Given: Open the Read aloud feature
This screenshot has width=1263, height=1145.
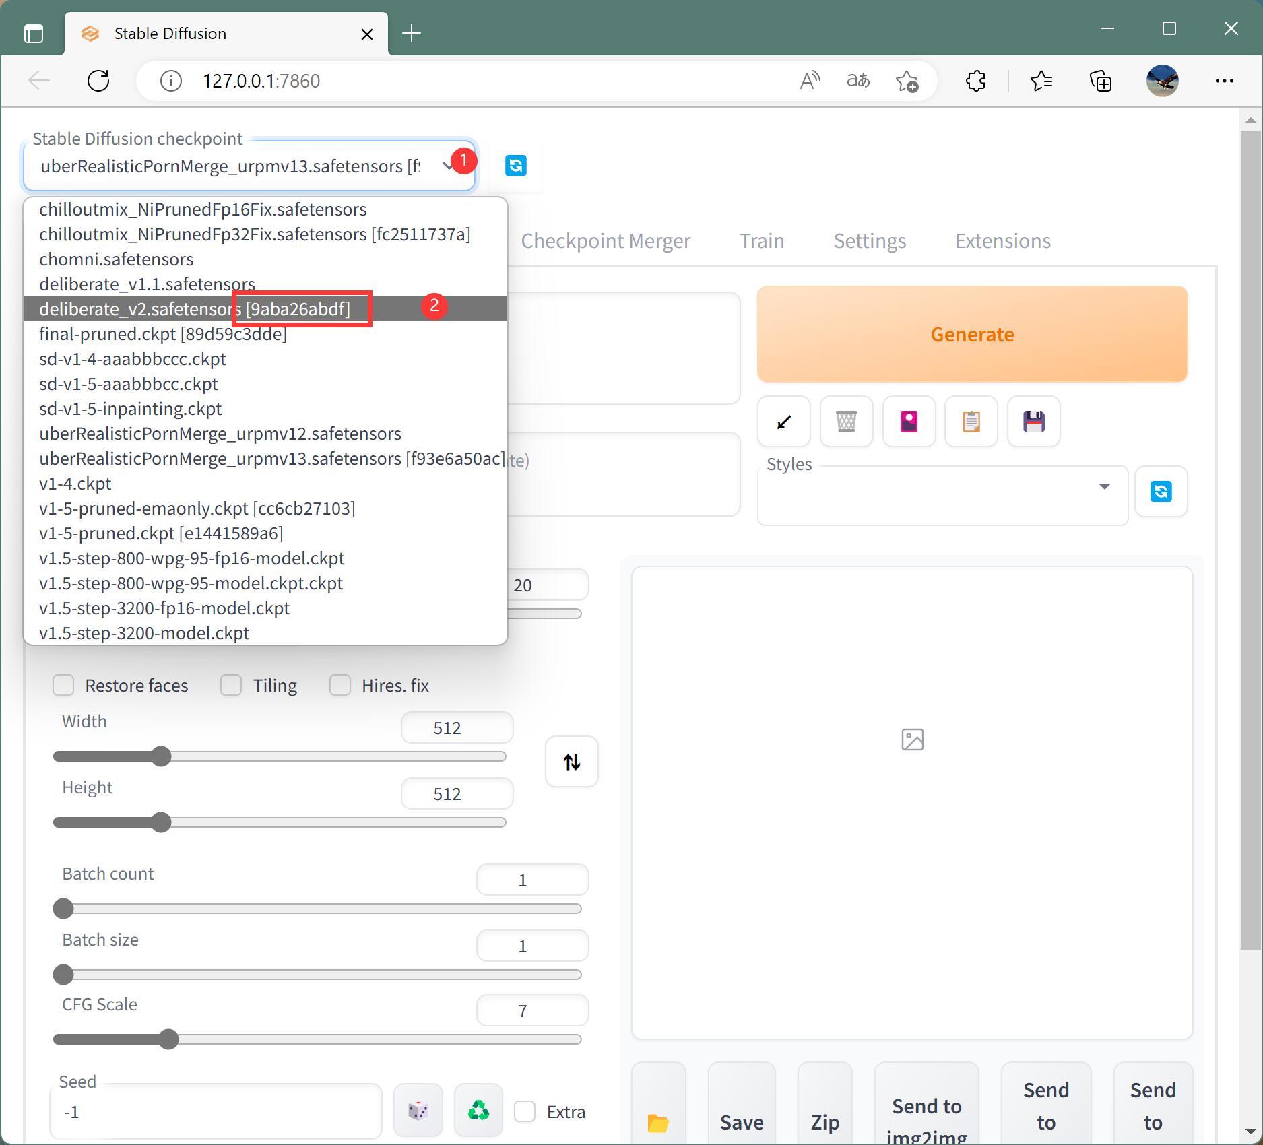Looking at the screenshot, I should coord(810,81).
